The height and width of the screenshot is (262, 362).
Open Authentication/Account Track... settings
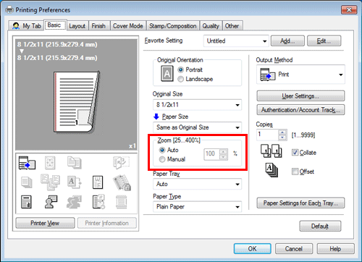pyautogui.click(x=300, y=110)
